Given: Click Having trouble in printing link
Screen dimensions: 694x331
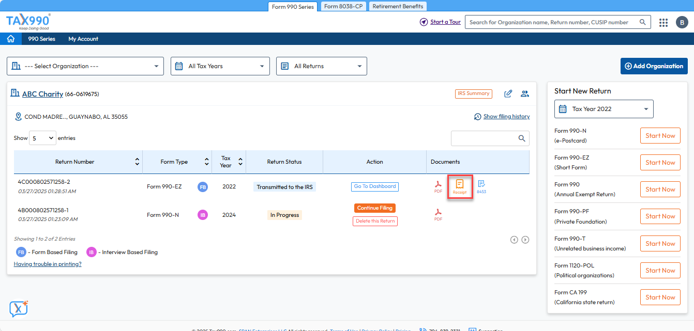Looking at the screenshot, I should [x=48, y=264].
